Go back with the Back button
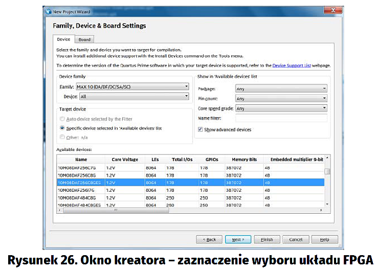Viewport: 378px width, 270px height. tap(209, 239)
